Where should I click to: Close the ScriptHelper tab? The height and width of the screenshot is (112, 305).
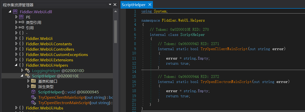pyautogui.click(x=150, y=5)
